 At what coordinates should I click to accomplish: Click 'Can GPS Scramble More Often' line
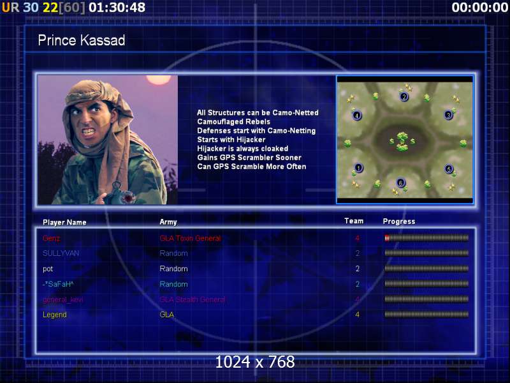coord(251,167)
